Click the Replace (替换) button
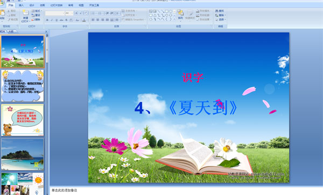Viewport: 323px width, 195px height. (221, 15)
